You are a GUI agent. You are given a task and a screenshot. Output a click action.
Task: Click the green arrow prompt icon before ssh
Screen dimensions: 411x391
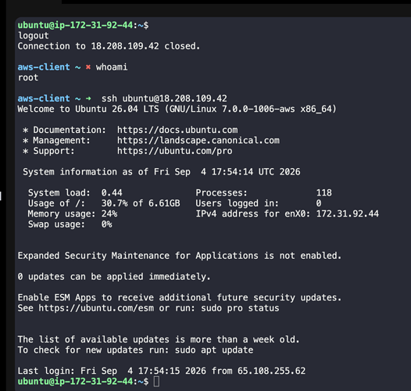[88, 99]
